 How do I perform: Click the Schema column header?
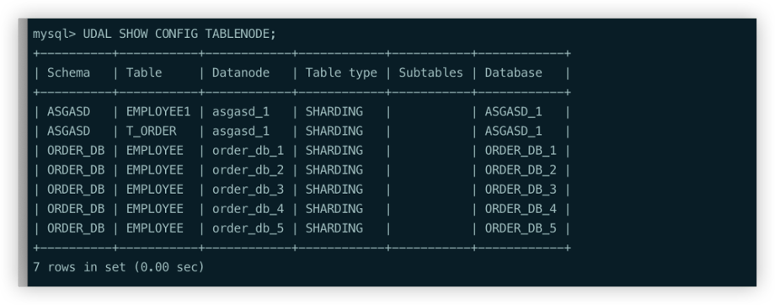(69, 72)
